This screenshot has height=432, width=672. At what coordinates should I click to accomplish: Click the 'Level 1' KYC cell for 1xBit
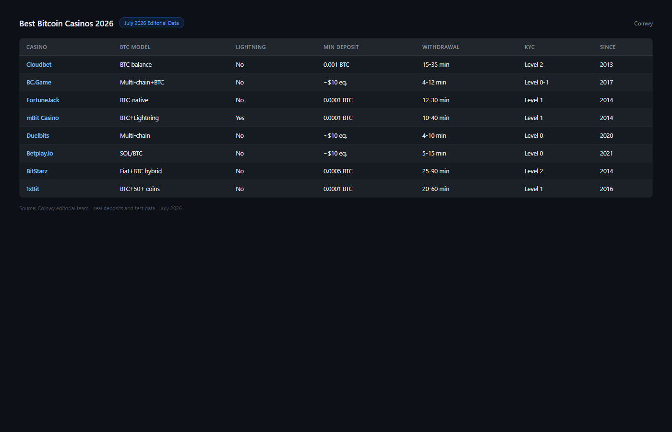pos(534,189)
